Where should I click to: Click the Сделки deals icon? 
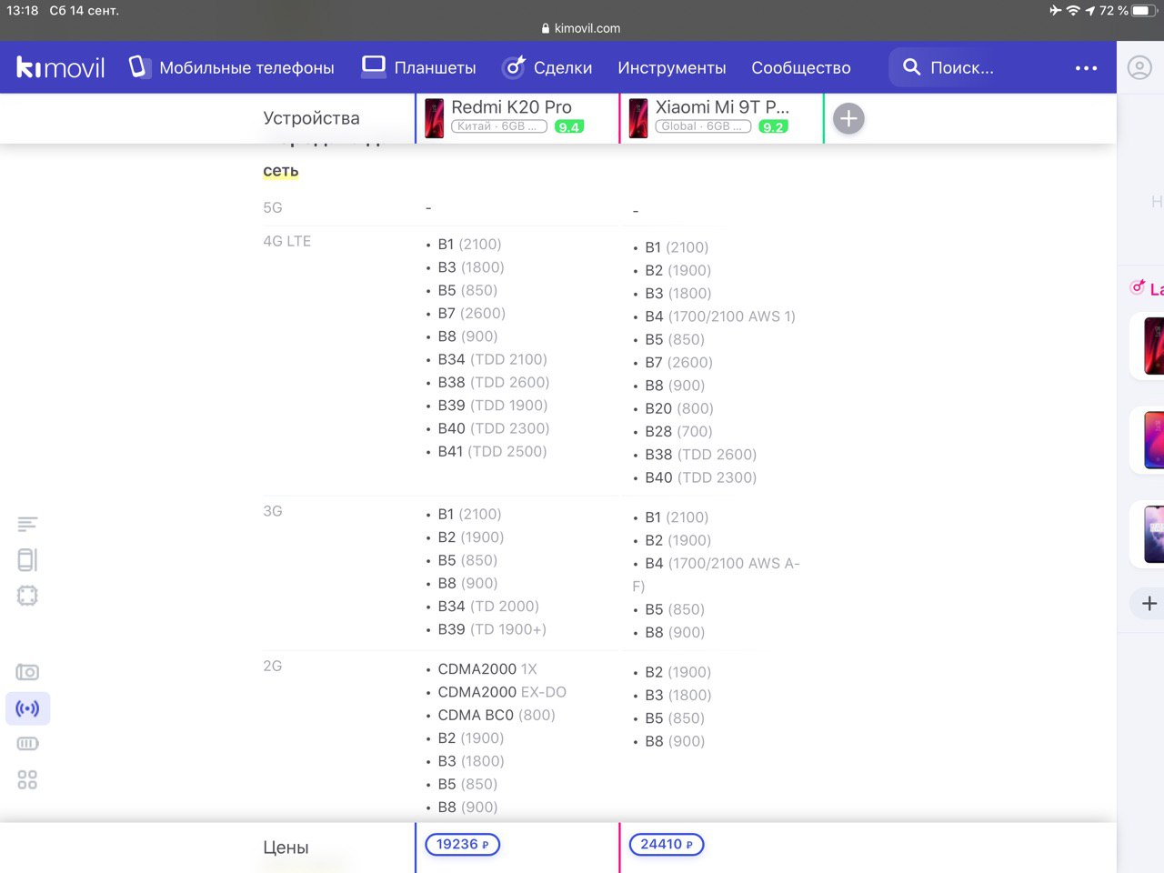514,66
